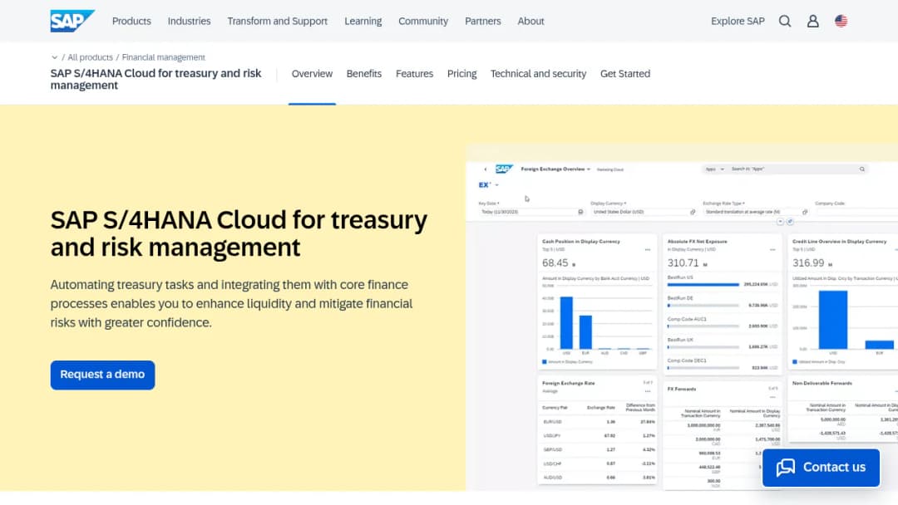898x505 pixels.
Task: Open the user account icon
Action: (812, 21)
